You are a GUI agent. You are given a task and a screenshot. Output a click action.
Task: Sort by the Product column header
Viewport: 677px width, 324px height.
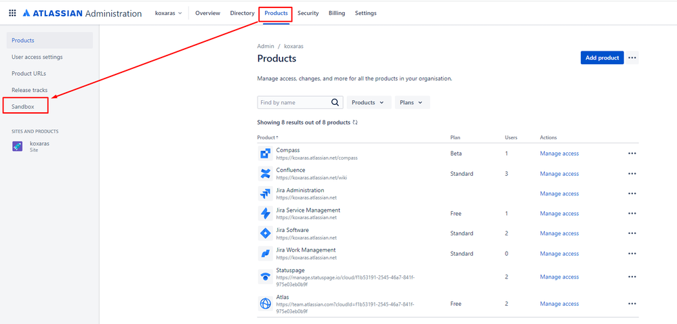coord(268,137)
